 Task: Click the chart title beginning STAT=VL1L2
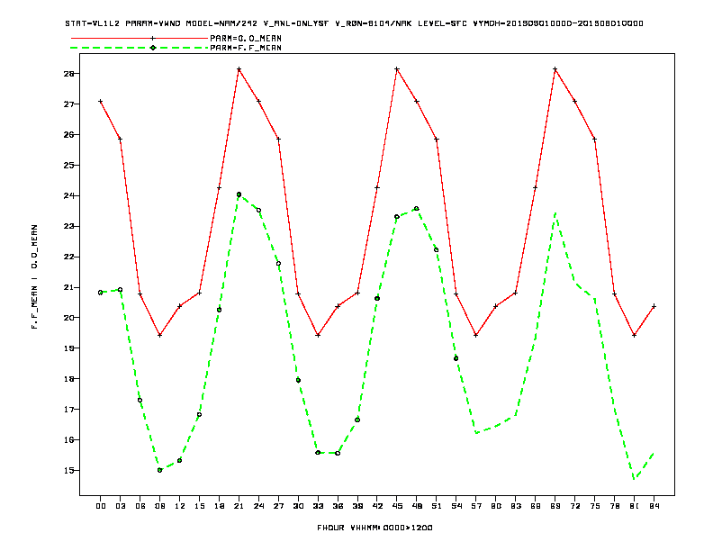pos(354,23)
